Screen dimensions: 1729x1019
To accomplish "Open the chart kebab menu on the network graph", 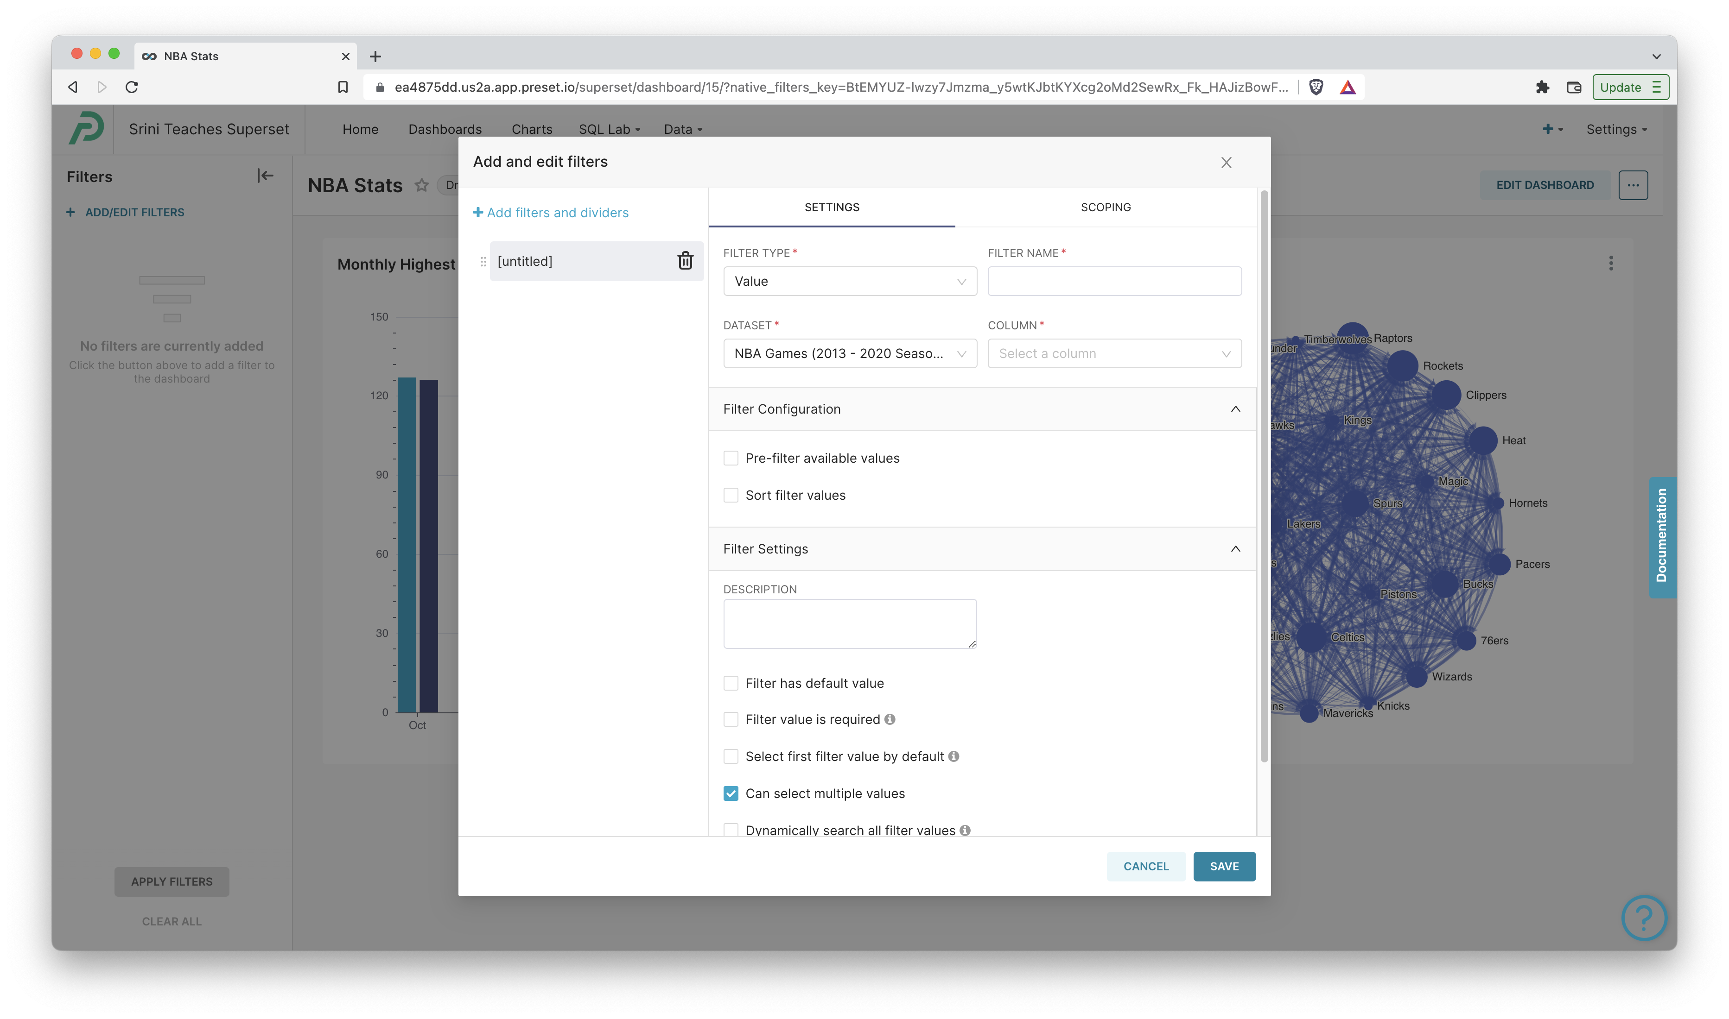I will click(1611, 263).
